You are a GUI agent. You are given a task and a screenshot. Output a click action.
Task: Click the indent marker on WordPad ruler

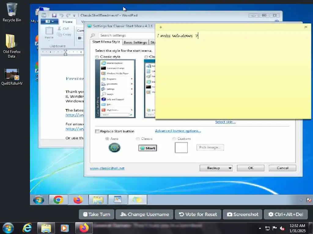click(x=65, y=52)
